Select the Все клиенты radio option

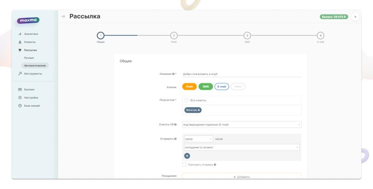[186, 100]
